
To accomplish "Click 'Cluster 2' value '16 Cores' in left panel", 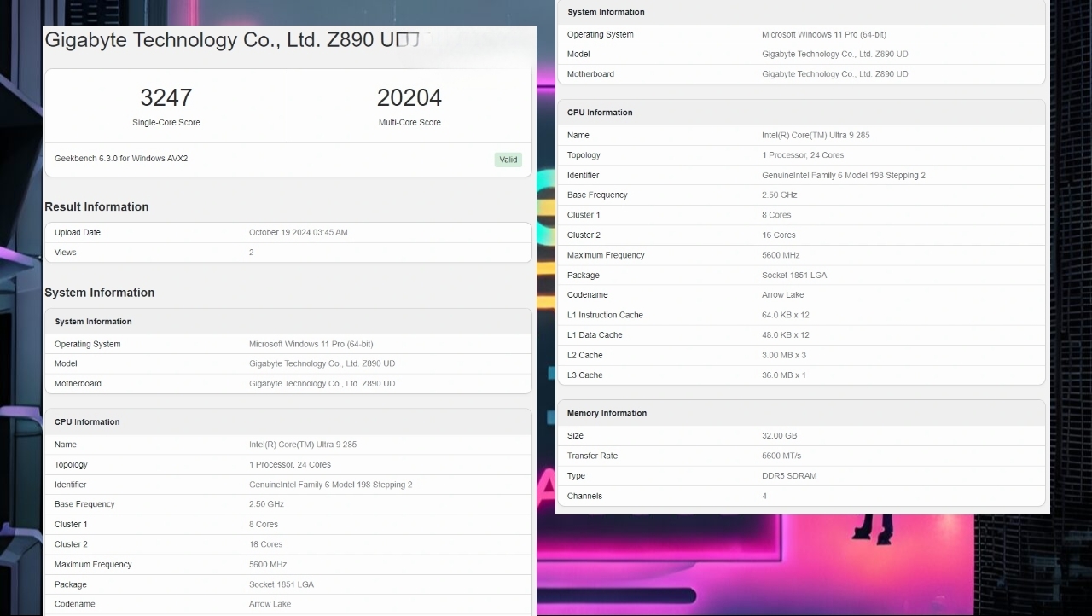I will 266,544.
